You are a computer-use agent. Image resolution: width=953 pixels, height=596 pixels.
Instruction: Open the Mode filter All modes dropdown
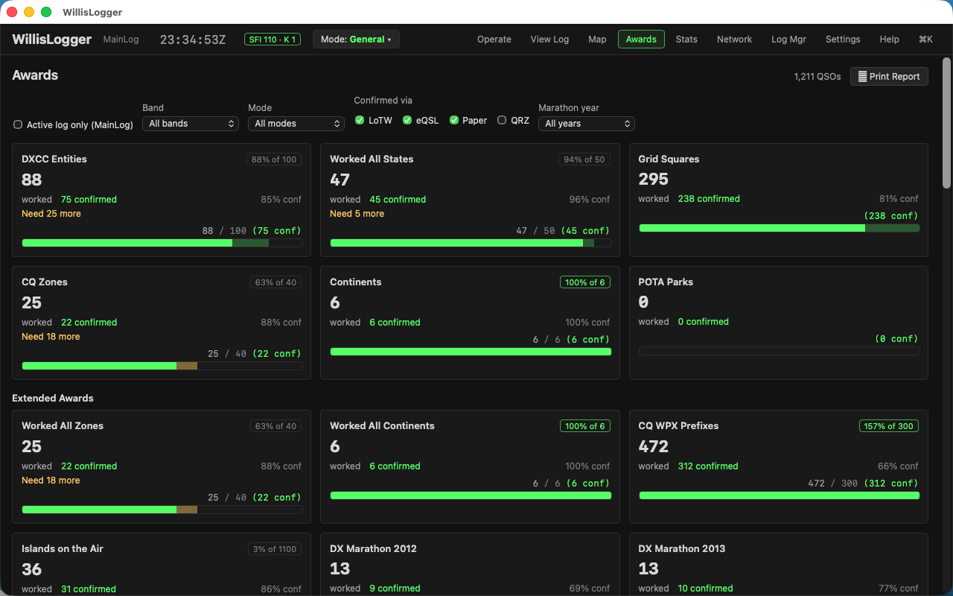296,124
